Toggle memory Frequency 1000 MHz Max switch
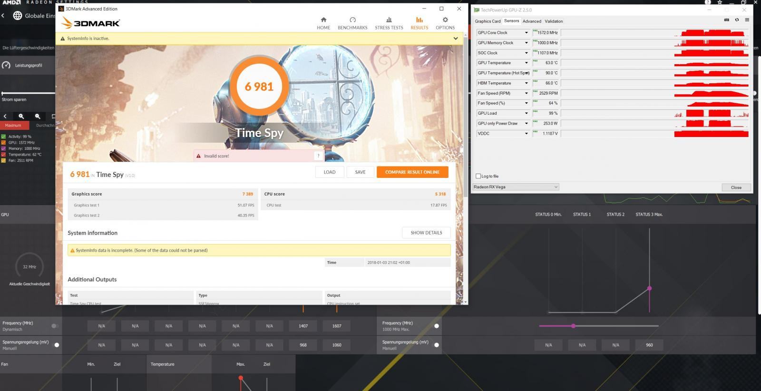Screen dimensions: 761x391 pos(436,326)
